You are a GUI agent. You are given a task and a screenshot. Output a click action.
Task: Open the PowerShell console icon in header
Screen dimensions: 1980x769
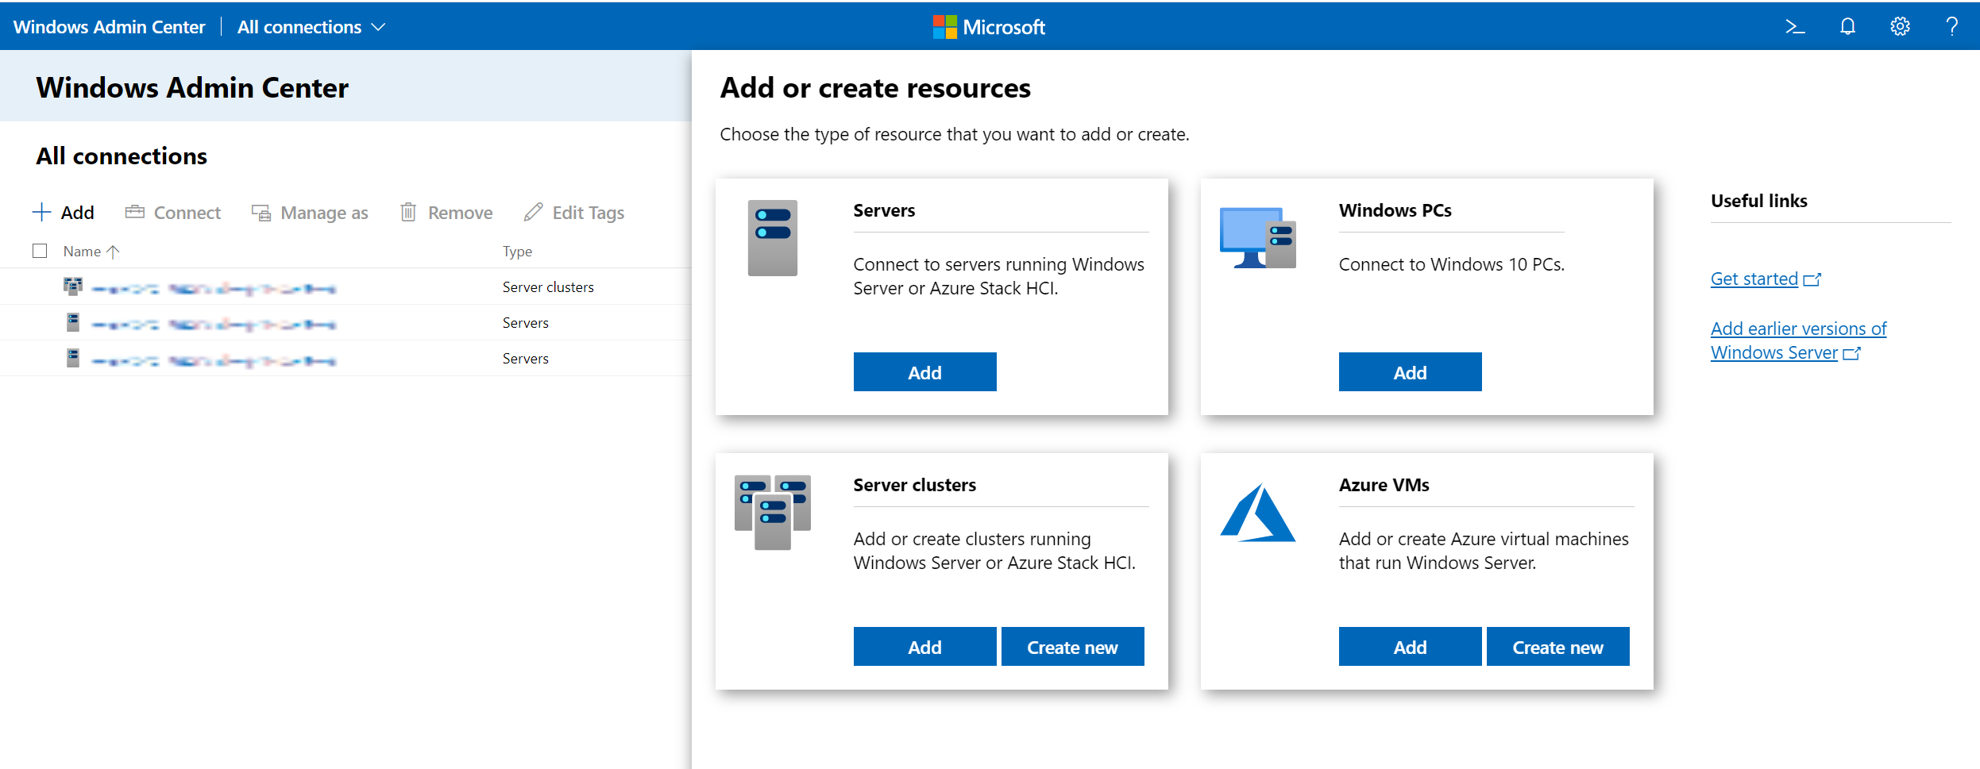point(1795,27)
